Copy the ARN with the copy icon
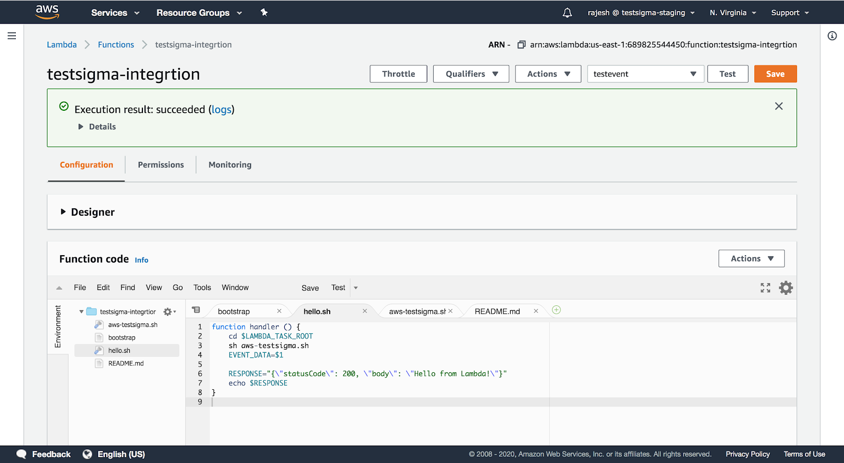This screenshot has width=844, height=463. click(521, 45)
